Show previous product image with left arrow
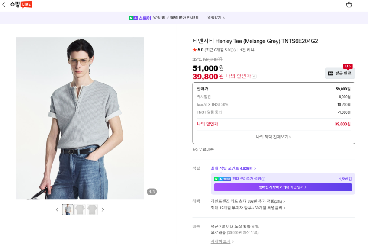 tap(57, 209)
